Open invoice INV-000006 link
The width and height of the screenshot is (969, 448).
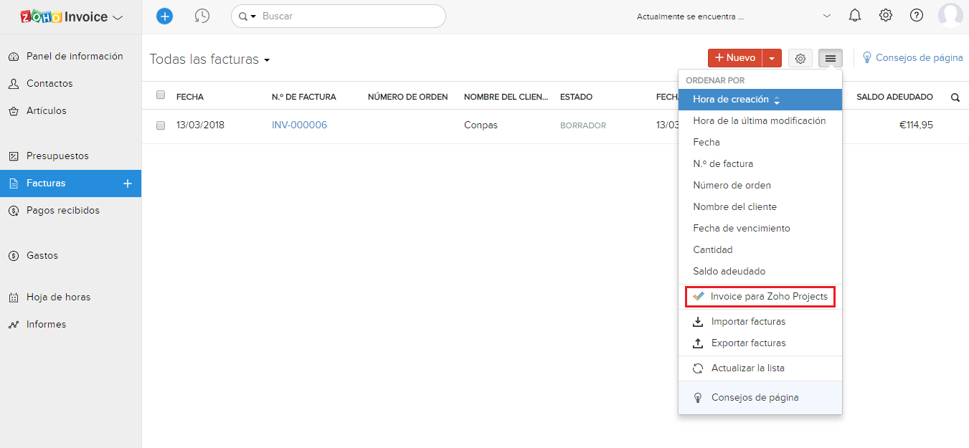299,125
